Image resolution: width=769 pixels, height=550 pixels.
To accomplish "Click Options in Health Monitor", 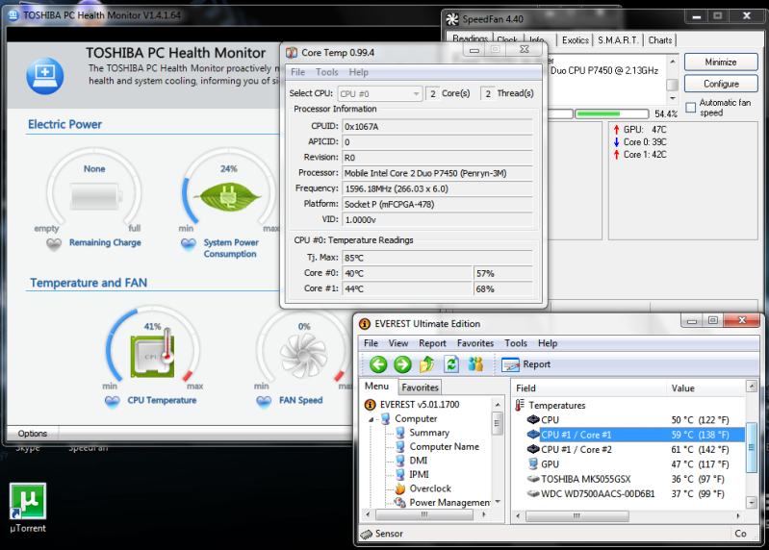I will pyautogui.click(x=33, y=434).
